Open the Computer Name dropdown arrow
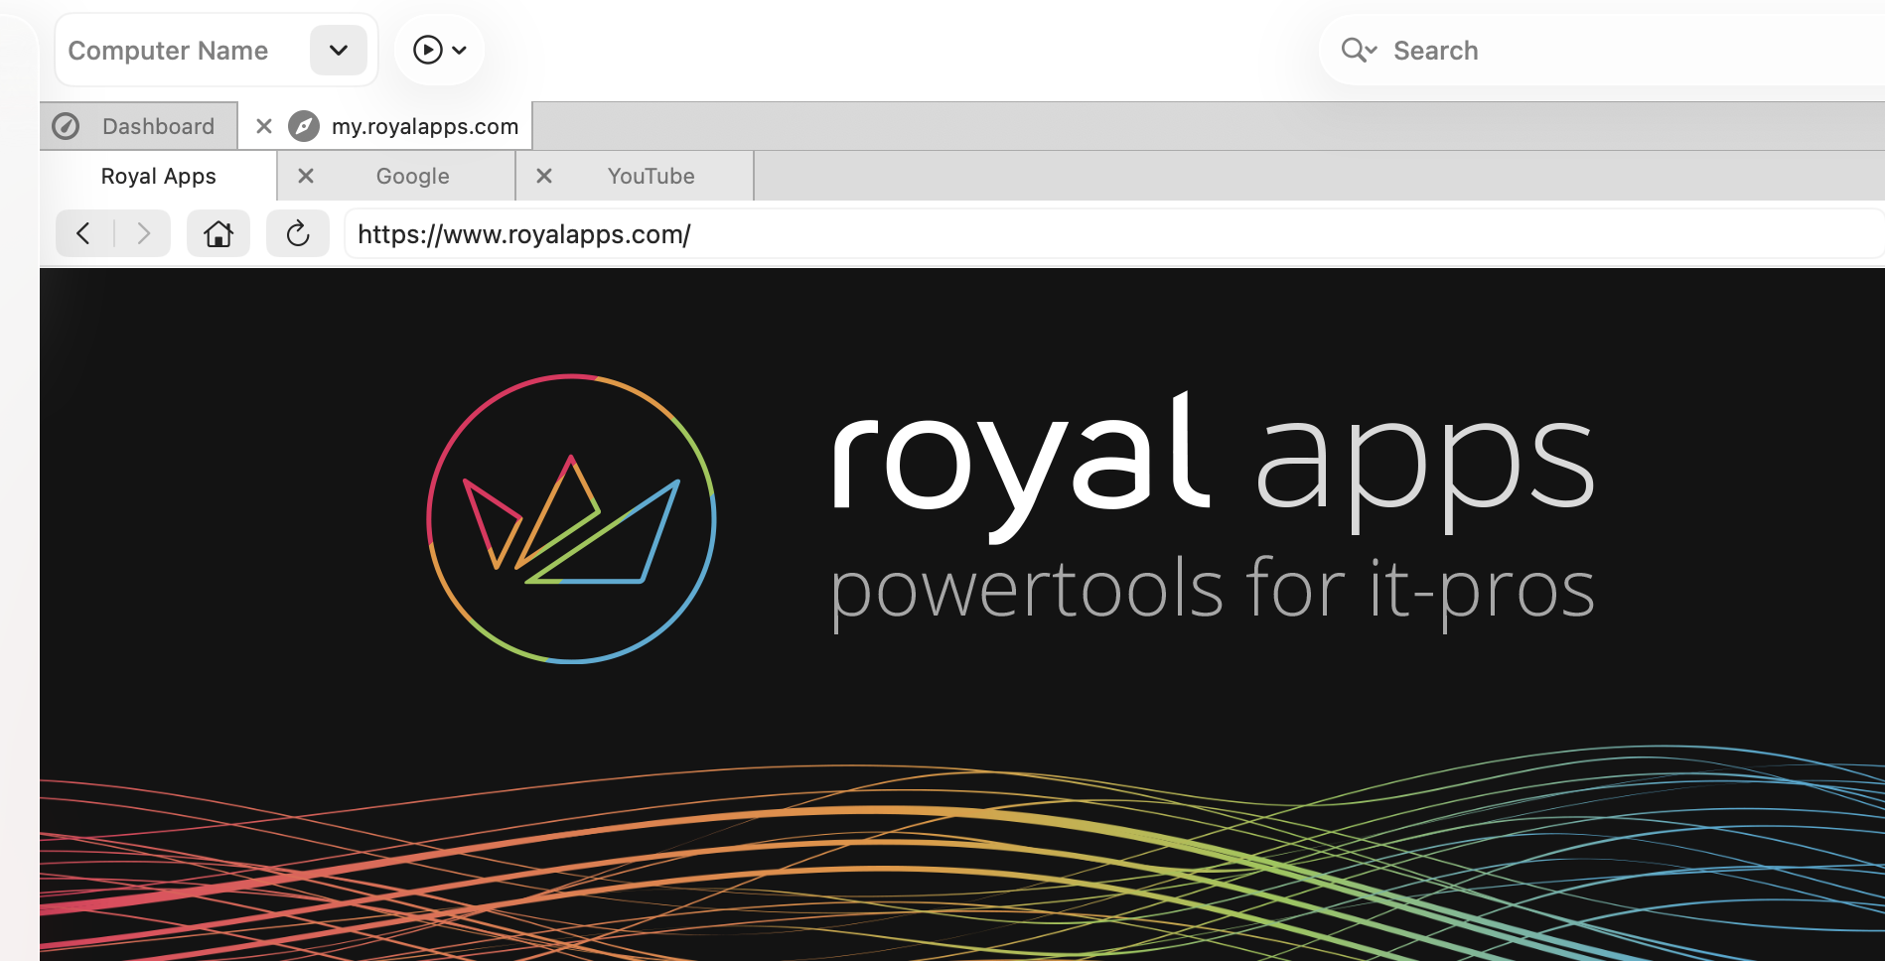Screen dimensions: 1885x961 click(339, 50)
